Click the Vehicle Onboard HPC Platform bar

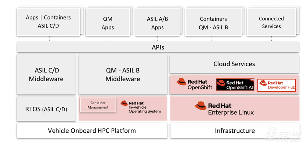tap(92, 131)
